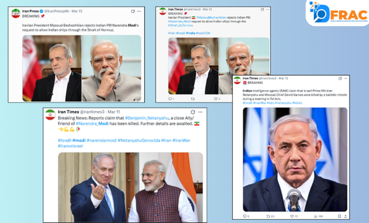Like the Mar 12 RAW claim tweet
Viewport: 369px width, 223px height.
(x=292, y=216)
